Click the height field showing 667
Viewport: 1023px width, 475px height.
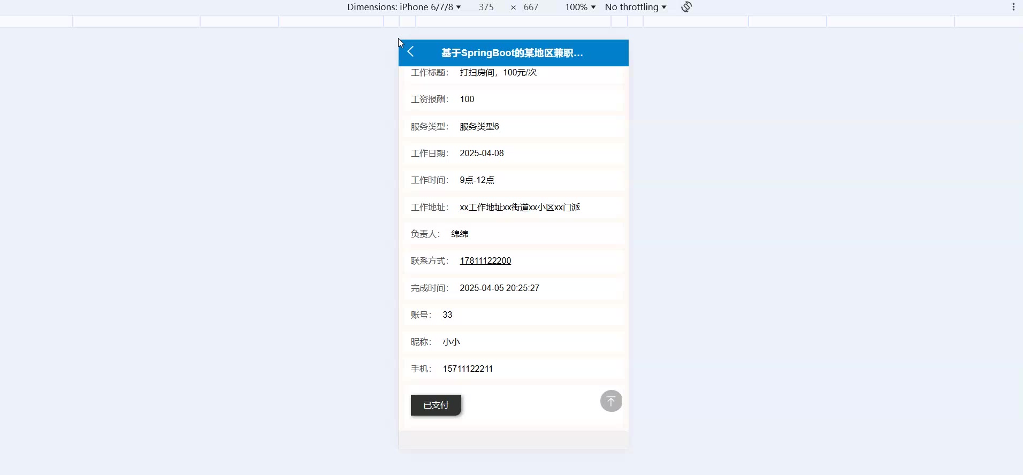(531, 7)
